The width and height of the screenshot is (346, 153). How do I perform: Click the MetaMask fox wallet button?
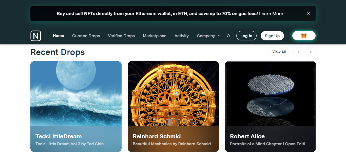click(304, 36)
